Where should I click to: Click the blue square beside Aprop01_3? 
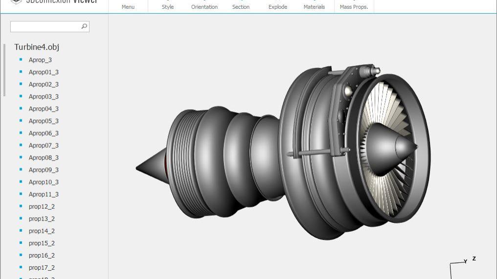click(x=21, y=72)
